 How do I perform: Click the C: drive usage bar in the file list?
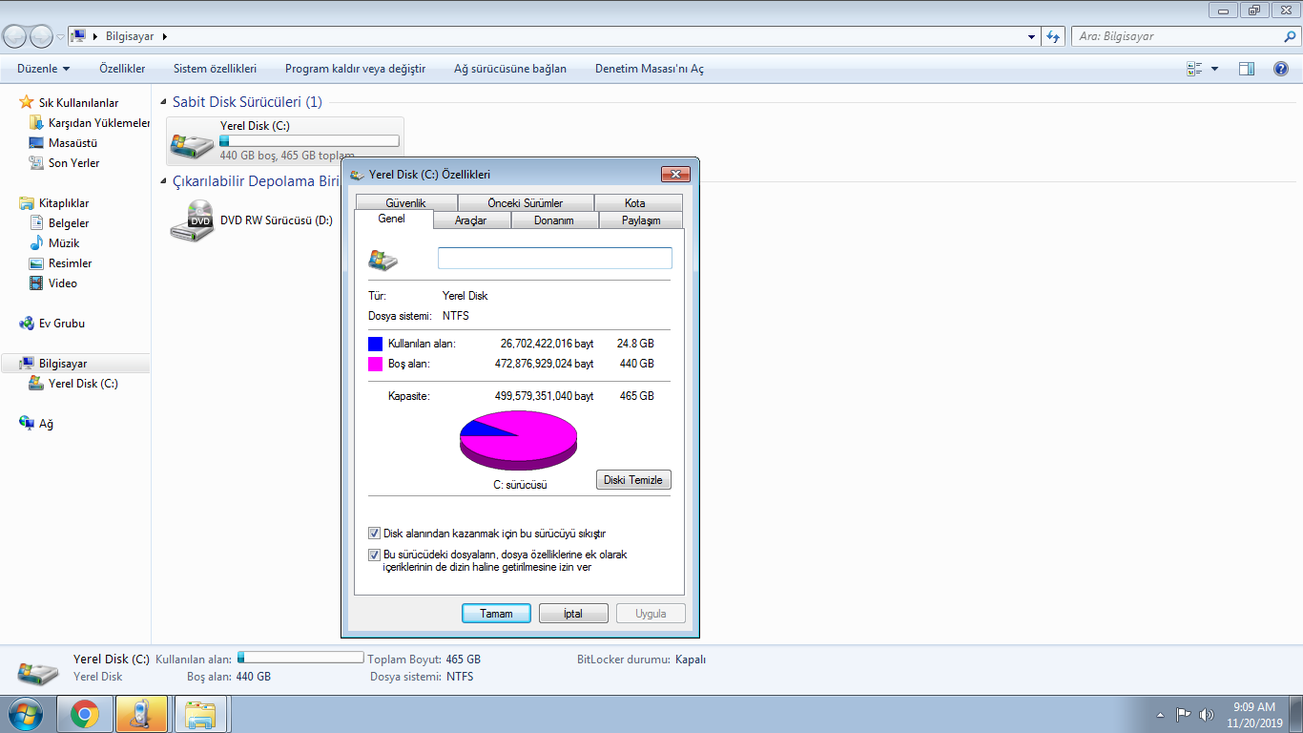pyautogui.click(x=309, y=141)
